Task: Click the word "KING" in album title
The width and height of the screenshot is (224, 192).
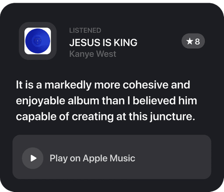Action: pos(126,43)
